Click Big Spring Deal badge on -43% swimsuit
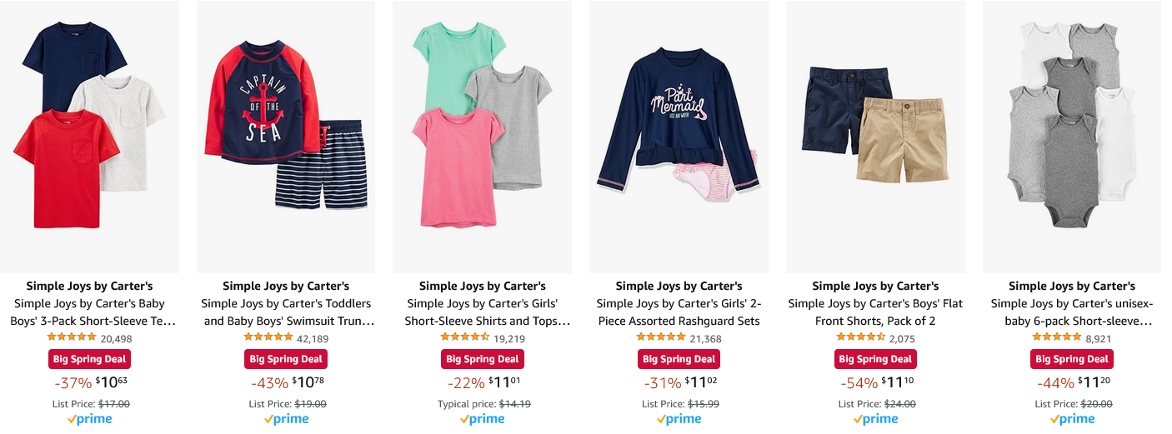 coord(286,359)
